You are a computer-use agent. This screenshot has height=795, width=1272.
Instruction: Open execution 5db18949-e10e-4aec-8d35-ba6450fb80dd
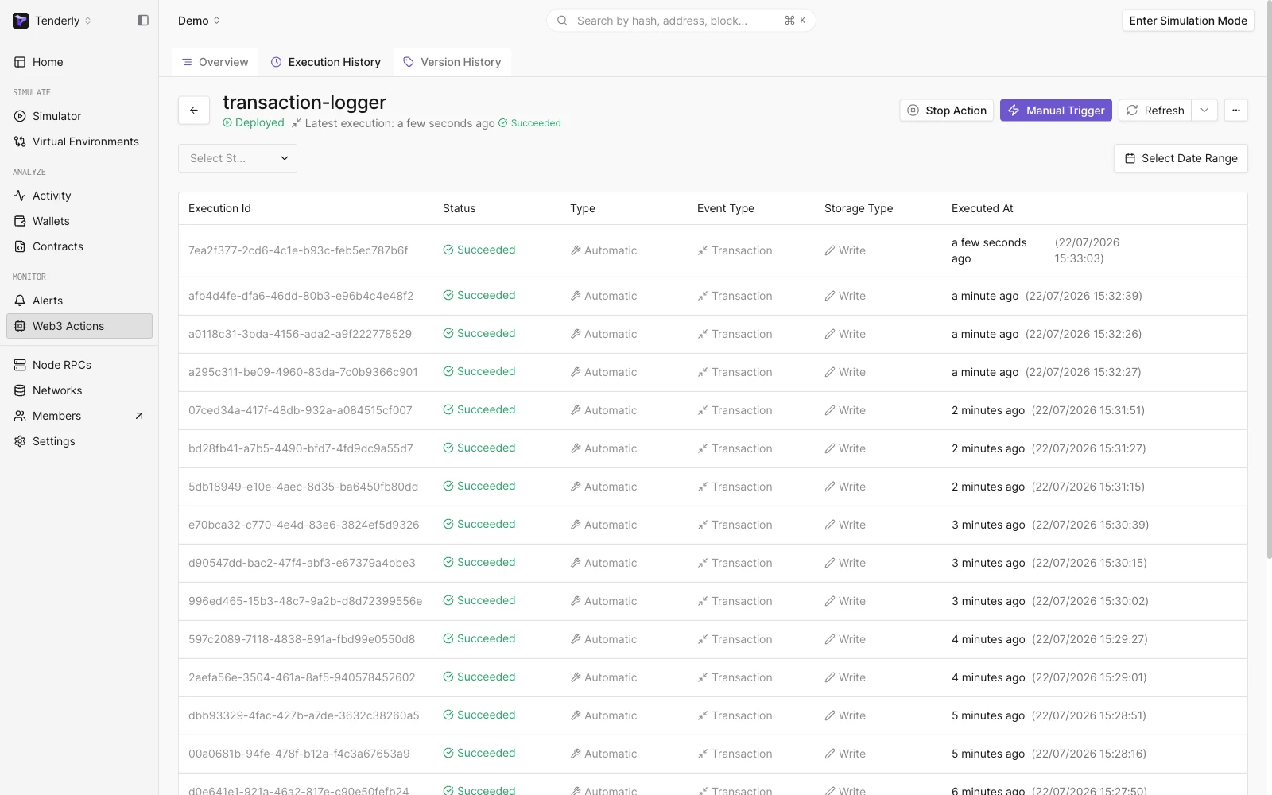point(304,487)
